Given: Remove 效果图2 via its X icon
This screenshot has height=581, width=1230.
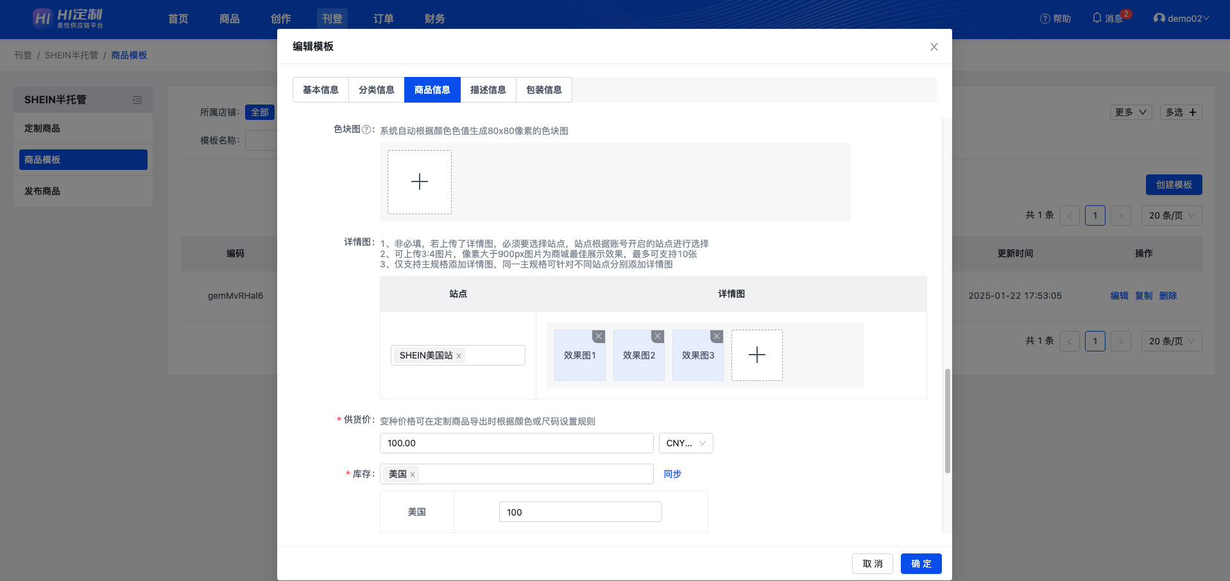Looking at the screenshot, I should click(658, 336).
